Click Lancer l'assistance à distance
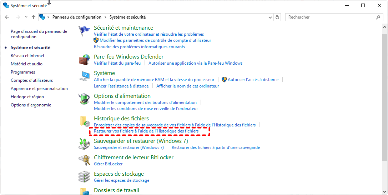Image resolution: width=388 pixels, height=195 pixels. pos(121,86)
